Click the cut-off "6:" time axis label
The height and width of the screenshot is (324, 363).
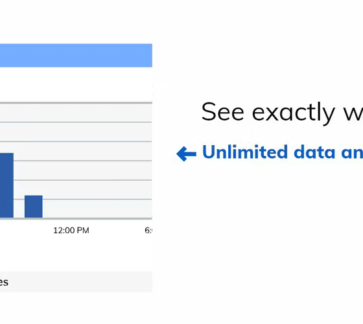pos(148,231)
